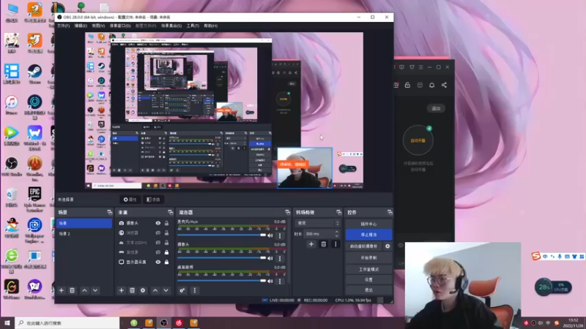
Task: Toggle lock for 显示器采集 source
Action: pos(167,262)
